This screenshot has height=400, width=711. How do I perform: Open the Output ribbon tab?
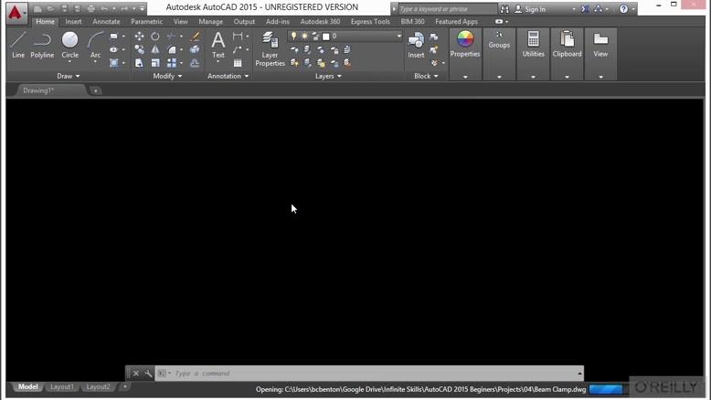(x=244, y=21)
